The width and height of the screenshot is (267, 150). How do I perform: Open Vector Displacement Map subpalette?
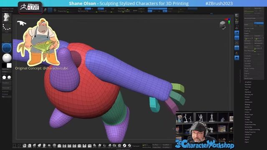tap(252, 130)
